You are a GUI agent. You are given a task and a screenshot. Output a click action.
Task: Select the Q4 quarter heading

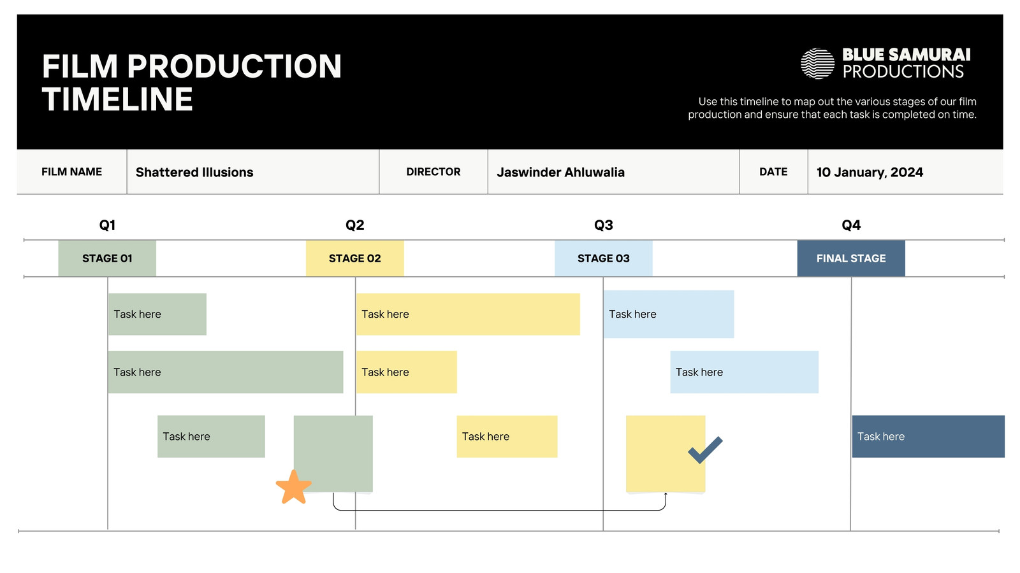click(x=851, y=225)
